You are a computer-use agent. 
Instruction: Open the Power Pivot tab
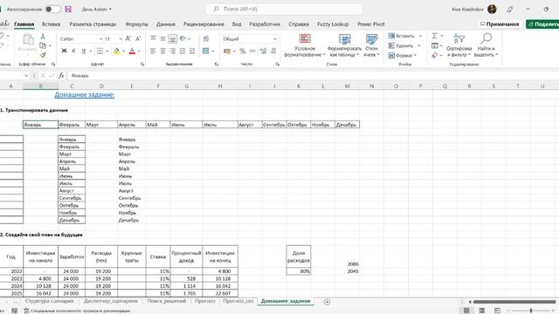pyautogui.click(x=370, y=24)
